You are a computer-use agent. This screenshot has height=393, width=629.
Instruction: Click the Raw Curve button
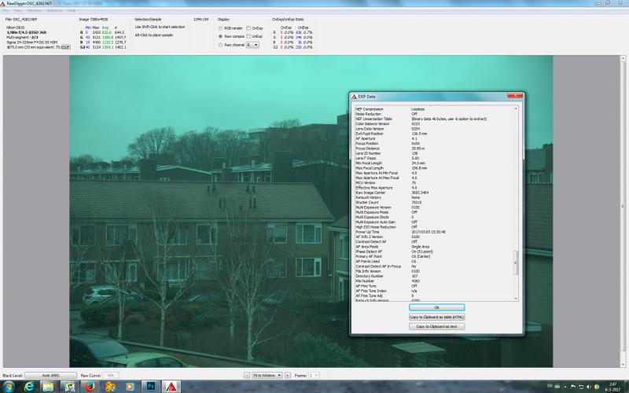pyautogui.click(x=111, y=376)
